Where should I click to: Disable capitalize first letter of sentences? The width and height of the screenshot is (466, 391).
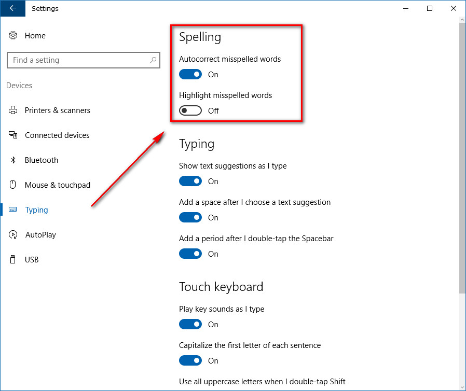pyautogui.click(x=190, y=360)
